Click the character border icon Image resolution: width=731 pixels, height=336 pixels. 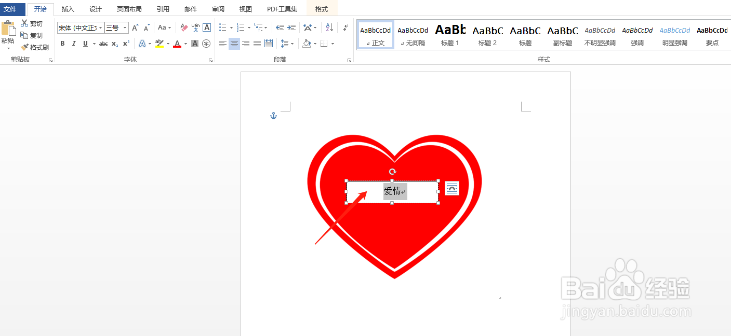(207, 27)
